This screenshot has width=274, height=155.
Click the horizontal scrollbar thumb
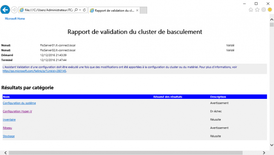(x=126, y=153)
